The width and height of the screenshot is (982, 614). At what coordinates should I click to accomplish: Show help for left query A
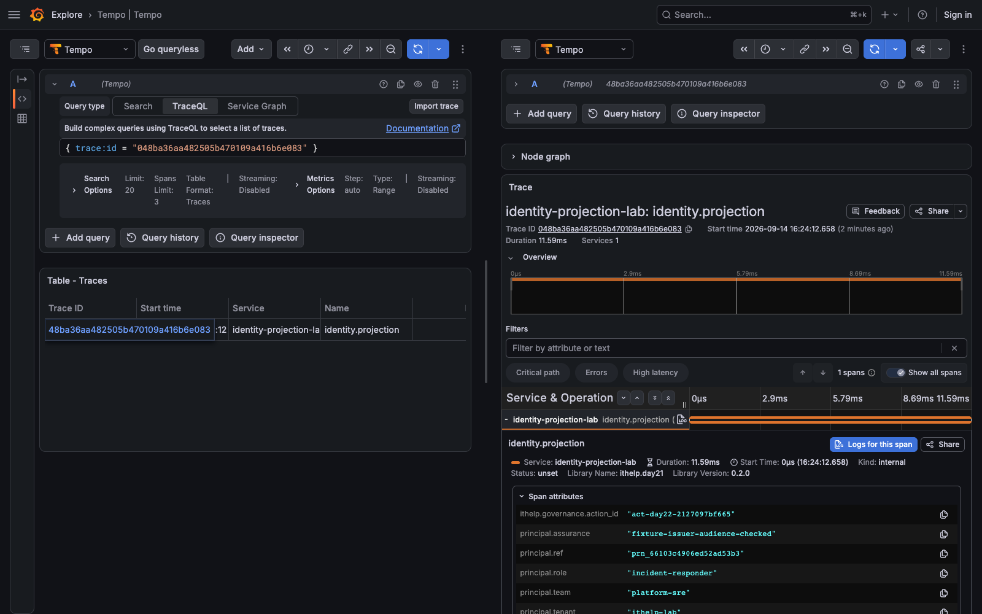coord(384,84)
